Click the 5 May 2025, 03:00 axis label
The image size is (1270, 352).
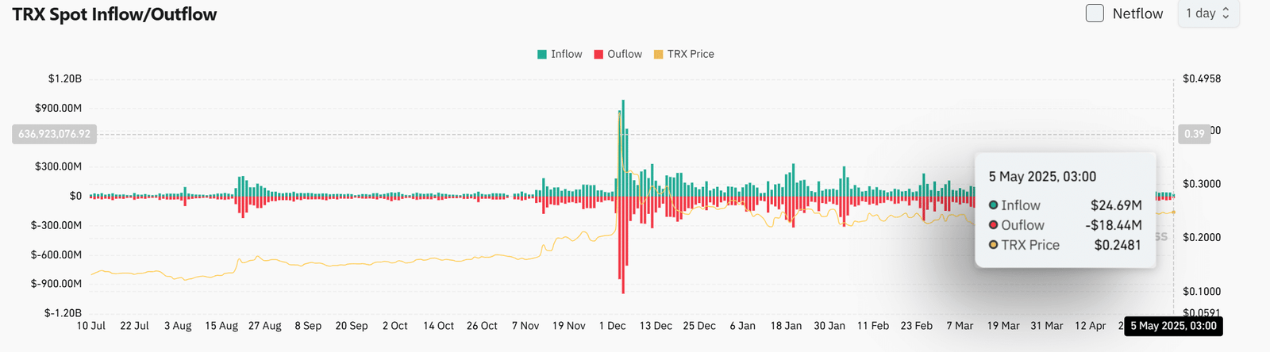pos(1173,326)
